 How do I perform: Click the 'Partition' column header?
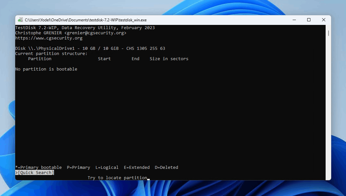click(40, 59)
